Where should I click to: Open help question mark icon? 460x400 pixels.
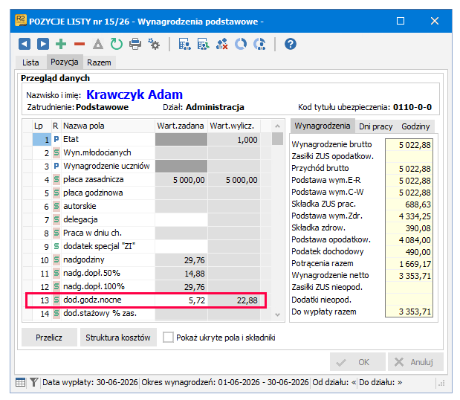(291, 44)
